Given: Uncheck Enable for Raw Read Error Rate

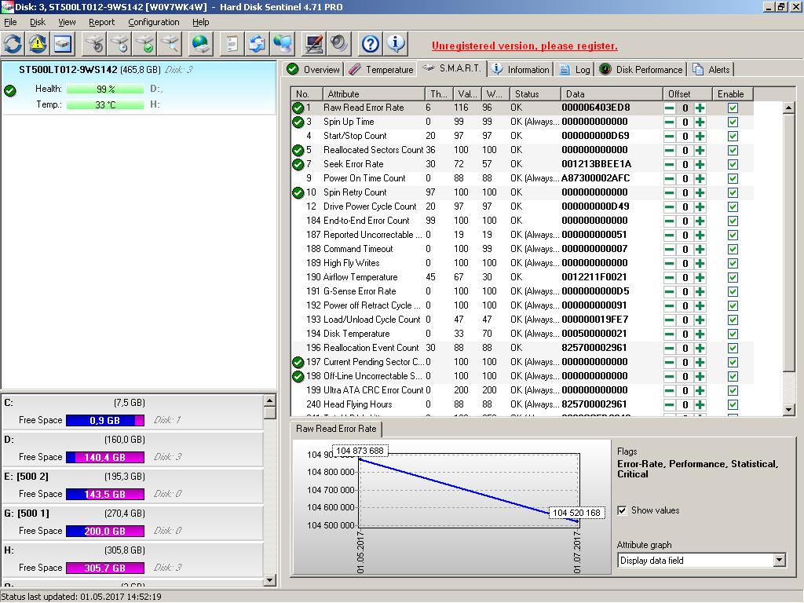Looking at the screenshot, I should coord(733,108).
